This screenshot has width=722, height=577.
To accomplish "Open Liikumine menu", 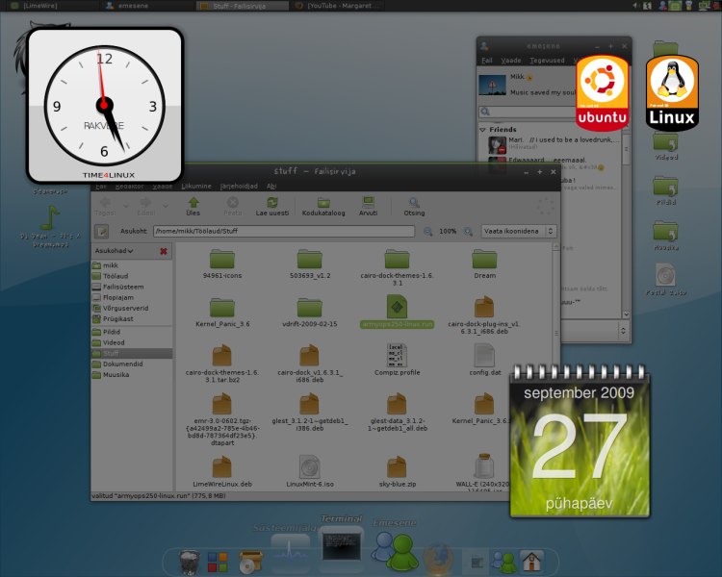I will click(196, 186).
